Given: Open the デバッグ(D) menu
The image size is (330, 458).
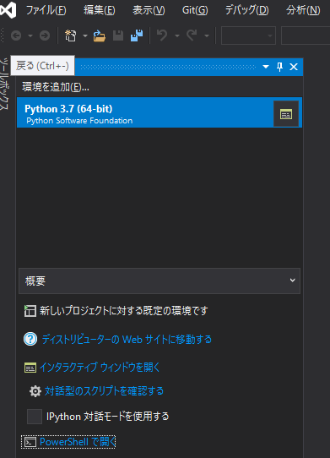Looking at the screenshot, I should 246,10.
